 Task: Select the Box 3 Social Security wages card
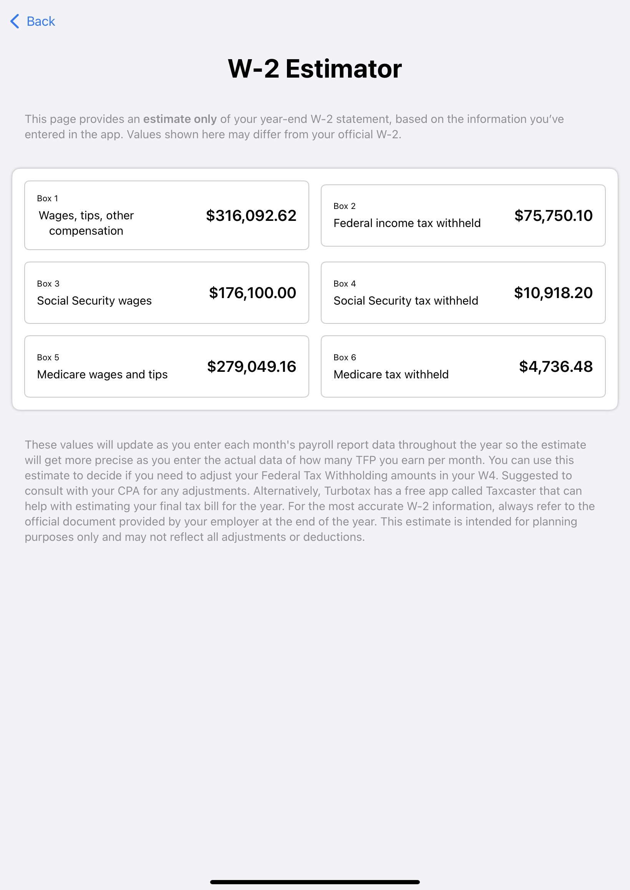tap(167, 293)
